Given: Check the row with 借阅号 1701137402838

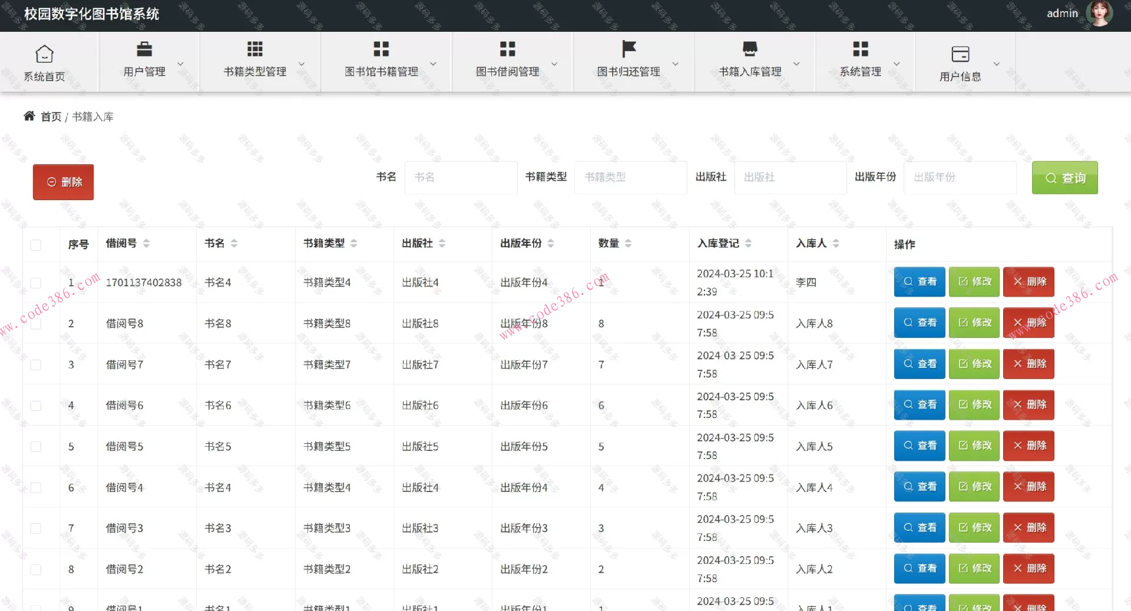Looking at the screenshot, I should pos(36,283).
